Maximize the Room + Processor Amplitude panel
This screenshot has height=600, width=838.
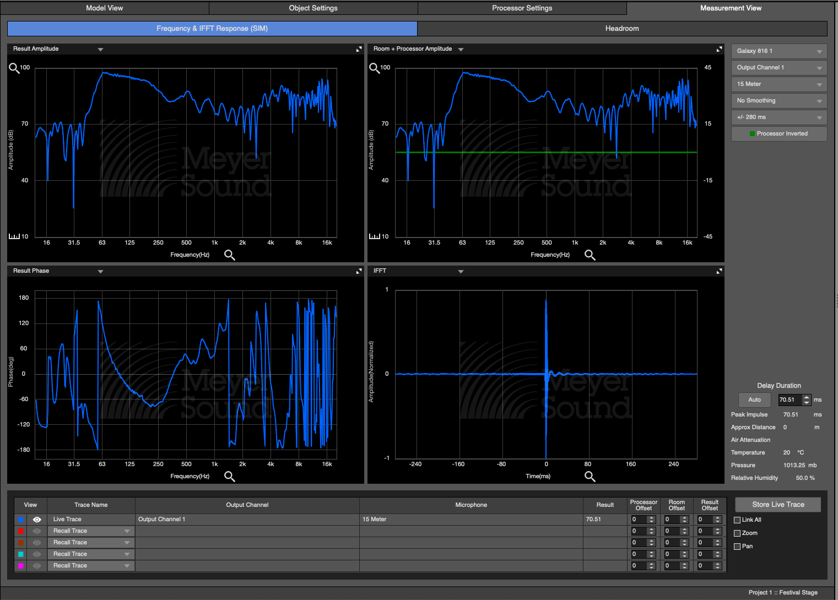pyautogui.click(x=719, y=49)
